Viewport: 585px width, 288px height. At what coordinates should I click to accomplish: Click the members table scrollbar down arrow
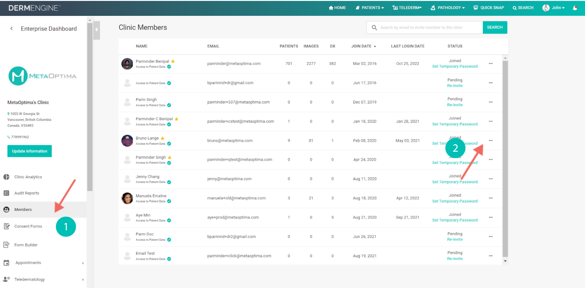[505, 261]
